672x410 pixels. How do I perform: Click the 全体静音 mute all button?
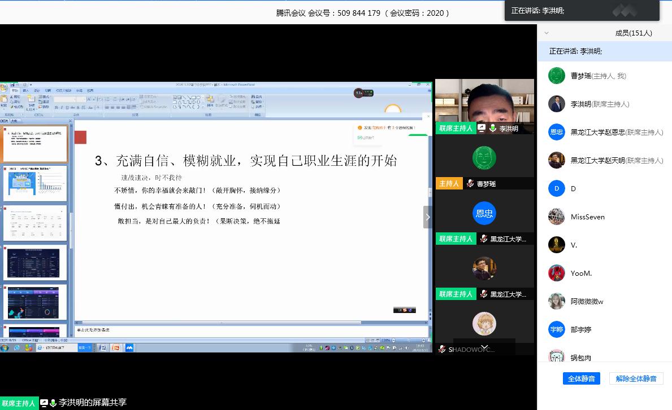click(581, 378)
